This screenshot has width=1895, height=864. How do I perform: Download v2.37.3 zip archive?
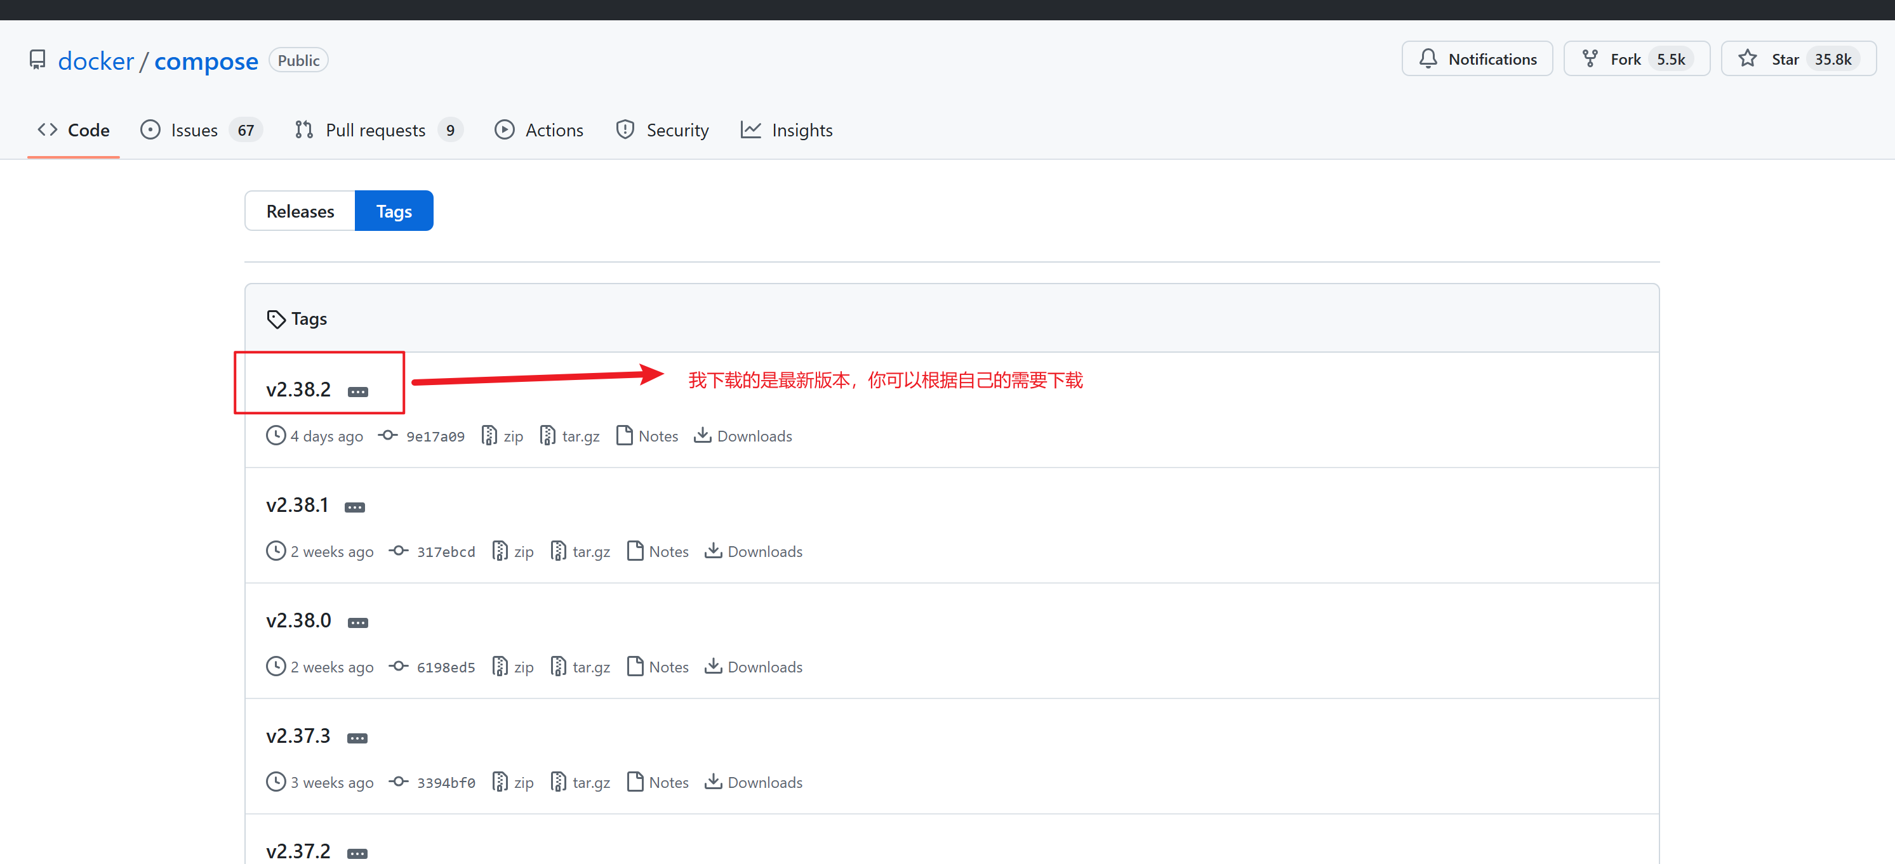point(513,782)
